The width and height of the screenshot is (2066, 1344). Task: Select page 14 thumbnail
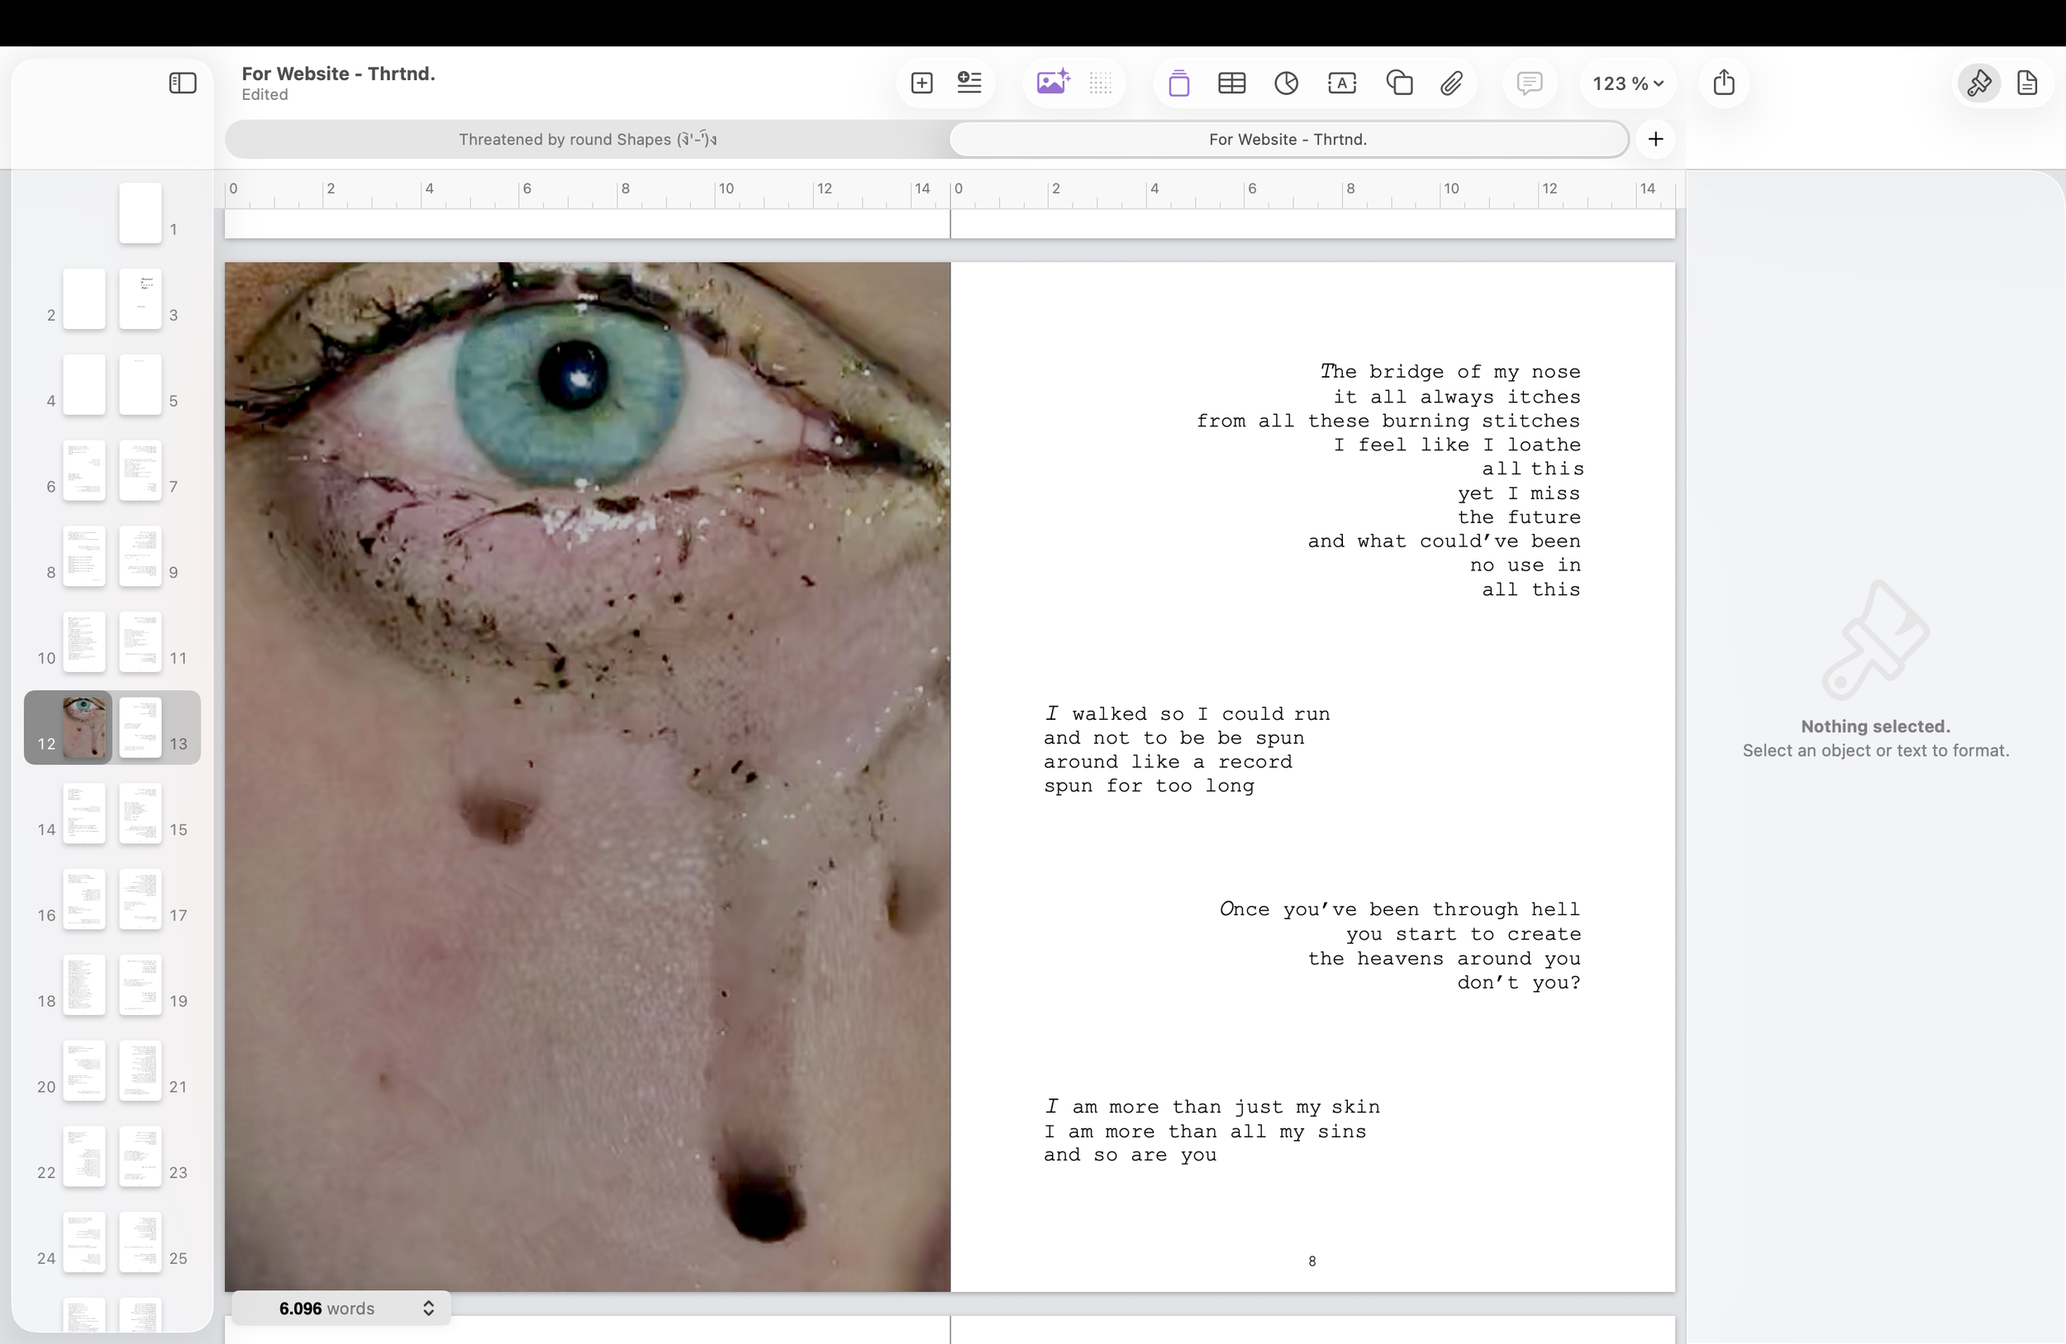84,813
